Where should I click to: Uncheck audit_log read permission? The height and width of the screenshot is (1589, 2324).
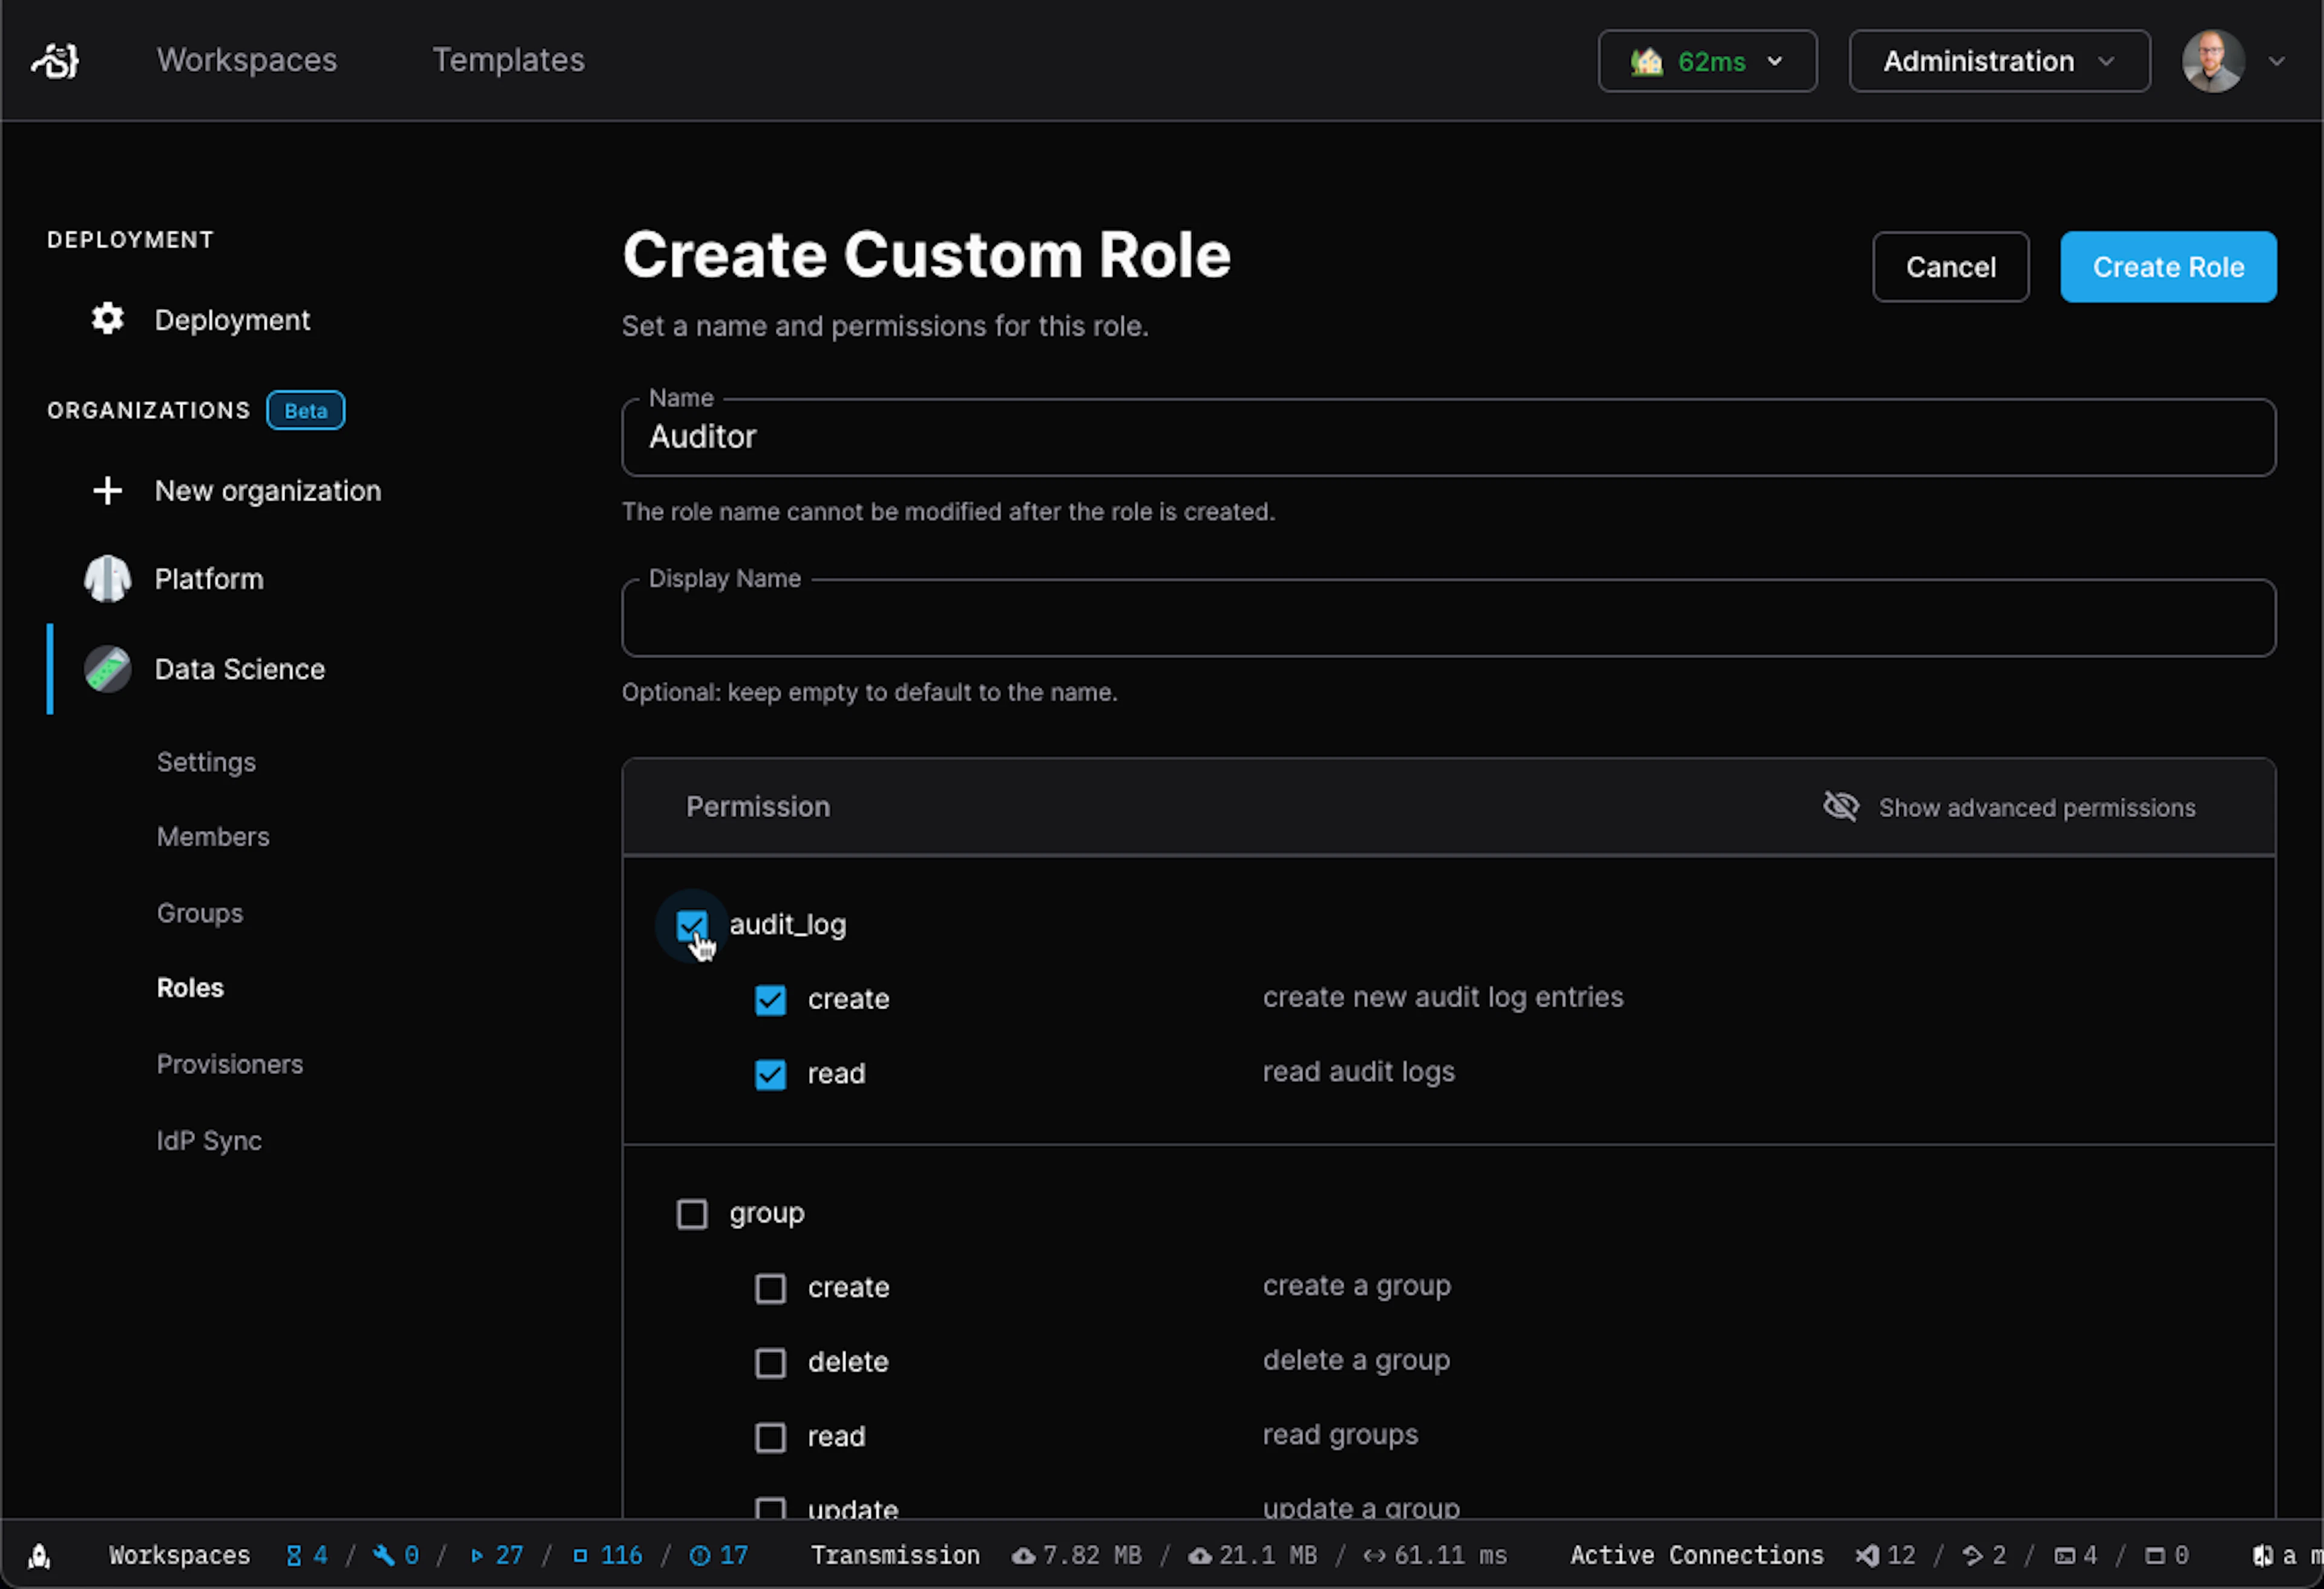pyautogui.click(x=770, y=1074)
